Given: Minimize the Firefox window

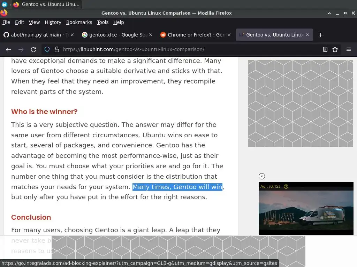Looking at the screenshot, I should point(337,13).
